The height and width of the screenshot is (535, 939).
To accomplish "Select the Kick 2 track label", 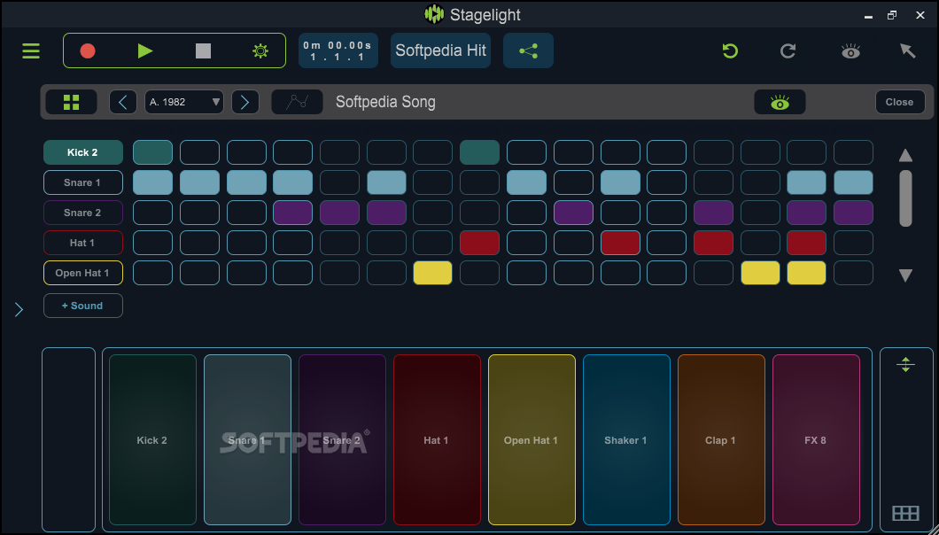I will point(83,152).
